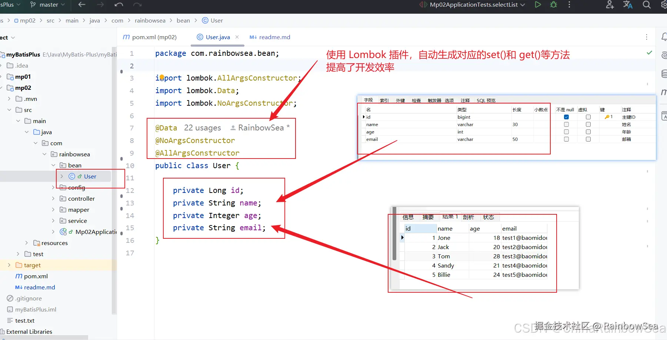This screenshot has width=667, height=340.
Task: Expand the controller package
Action: pyautogui.click(x=53, y=198)
